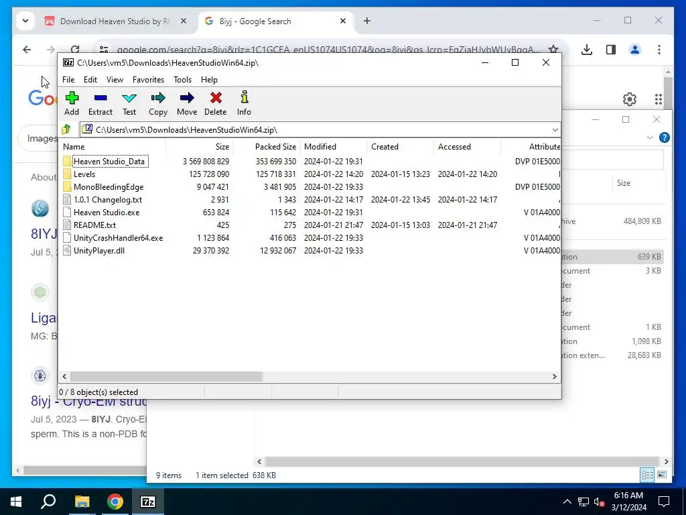Open the Chrome downloads icon
Viewport: 686px width, 515px height.
pos(587,50)
